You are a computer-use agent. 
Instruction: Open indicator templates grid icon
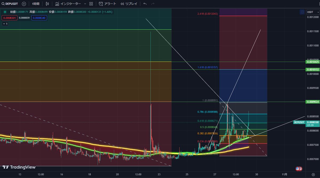click(91, 4)
